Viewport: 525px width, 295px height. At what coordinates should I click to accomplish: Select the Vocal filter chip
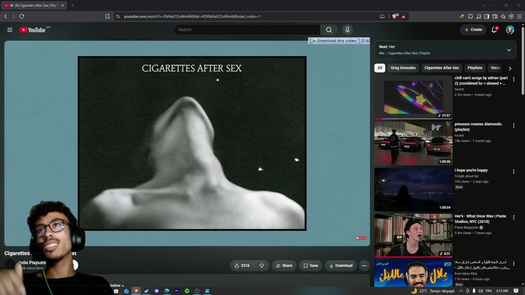[x=496, y=68]
